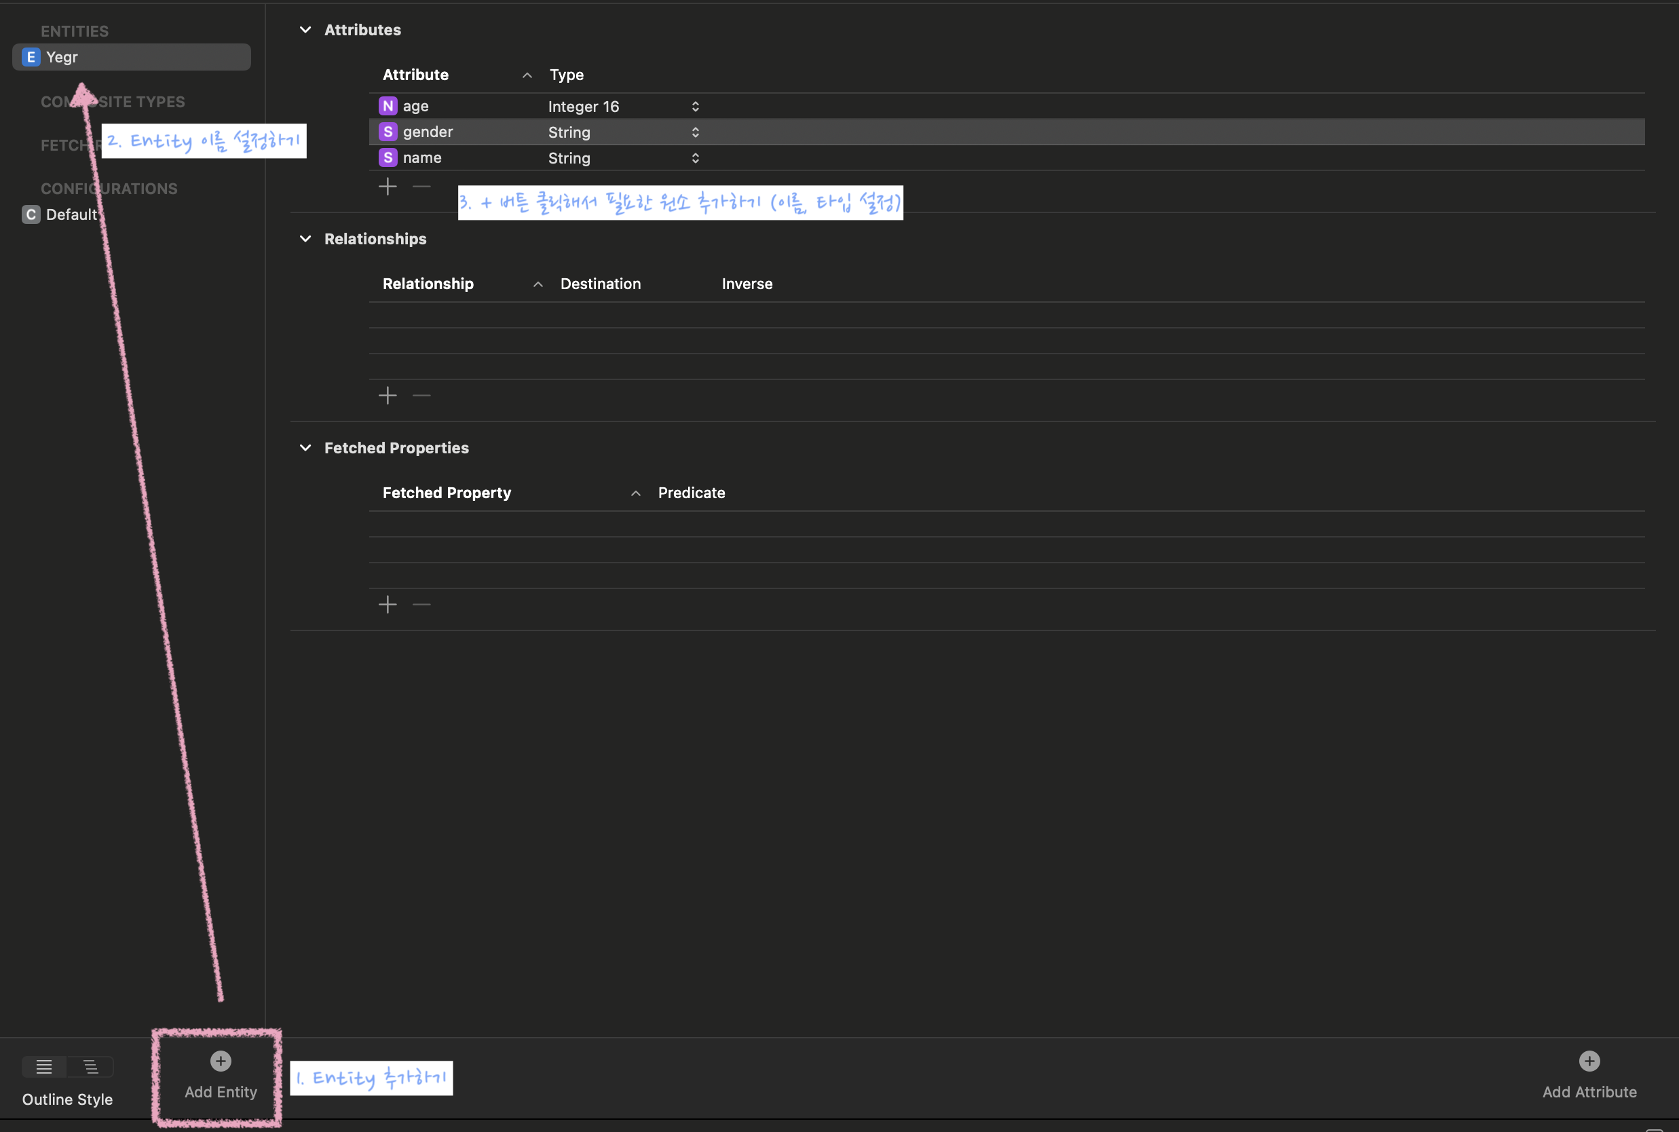Collapse the Relationships section
The width and height of the screenshot is (1679, 1132).
click(x=305, y=239)
